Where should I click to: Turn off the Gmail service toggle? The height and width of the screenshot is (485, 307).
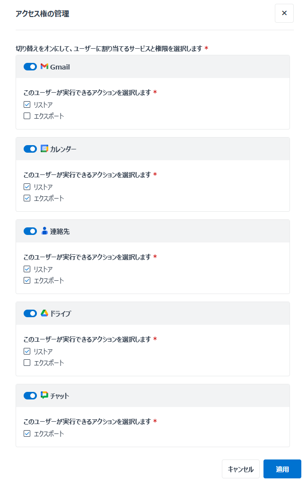click(x=30, y=67)
